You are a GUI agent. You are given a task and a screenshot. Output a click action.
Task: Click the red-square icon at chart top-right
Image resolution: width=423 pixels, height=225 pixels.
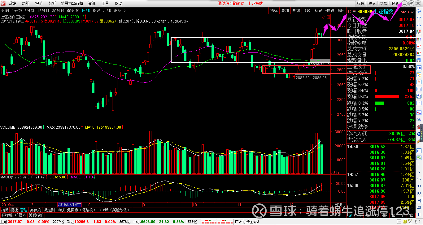(x=328, y=17)
